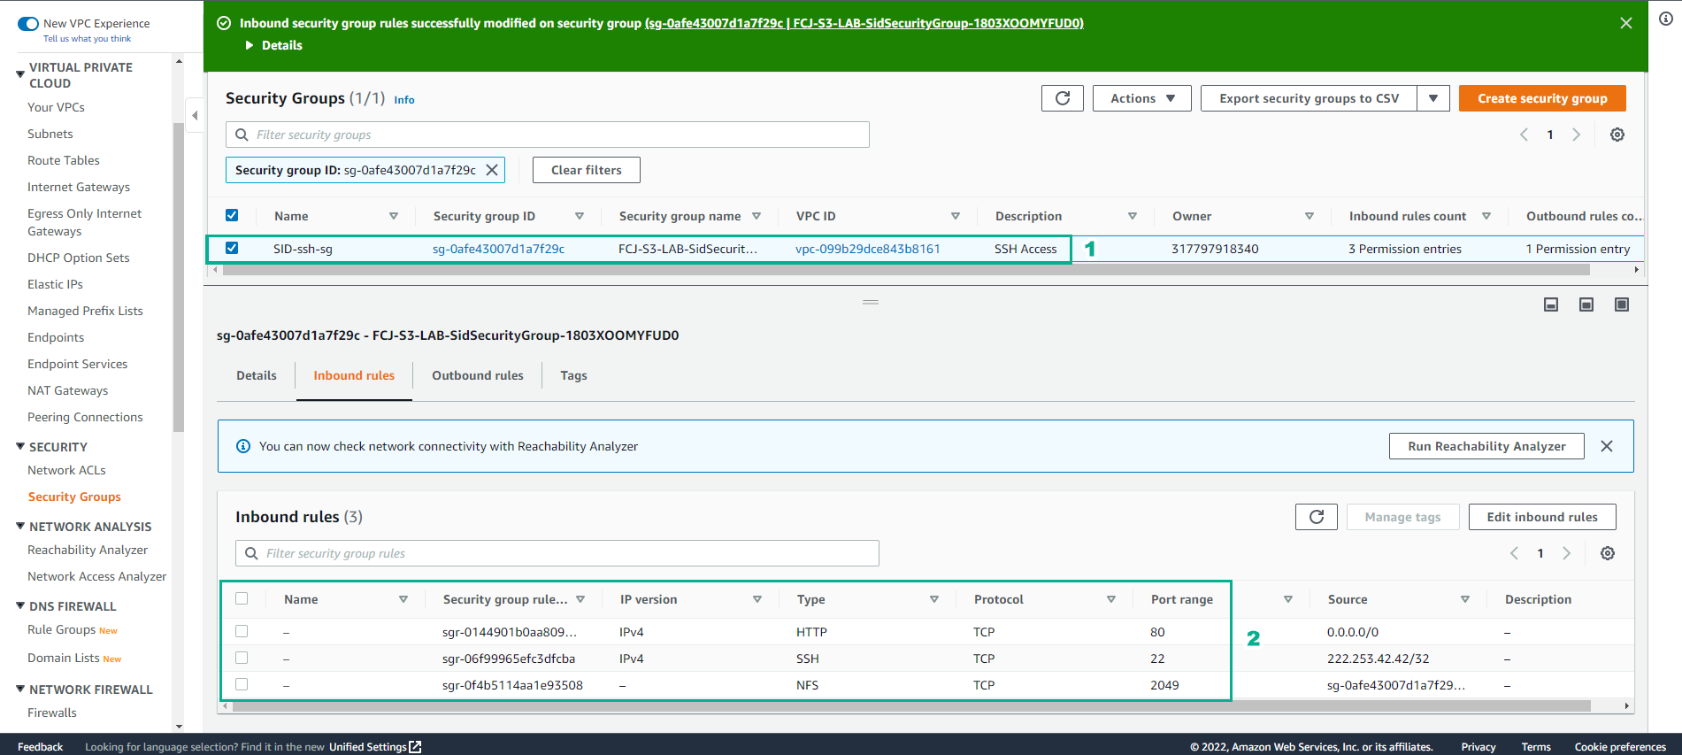
Task: Open Inbound rules table preferences gear
Action: click(x=1608, y=553)
